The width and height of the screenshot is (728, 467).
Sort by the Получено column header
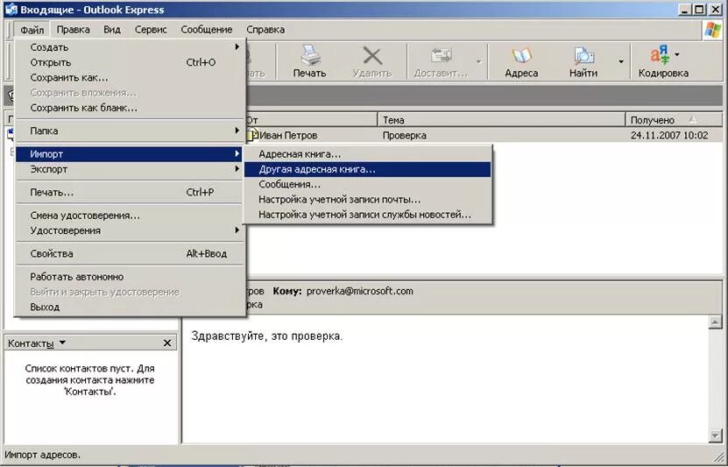point(674,120)
